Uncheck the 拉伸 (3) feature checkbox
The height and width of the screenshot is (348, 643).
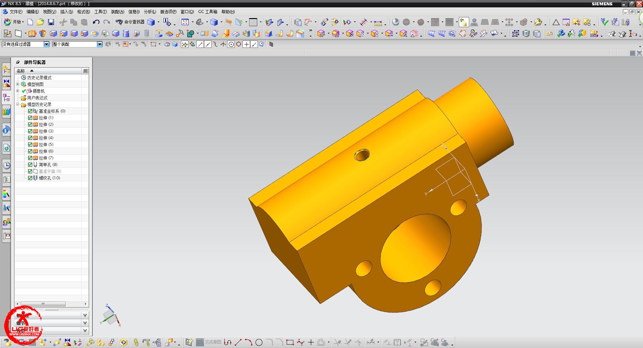(30, 131)
